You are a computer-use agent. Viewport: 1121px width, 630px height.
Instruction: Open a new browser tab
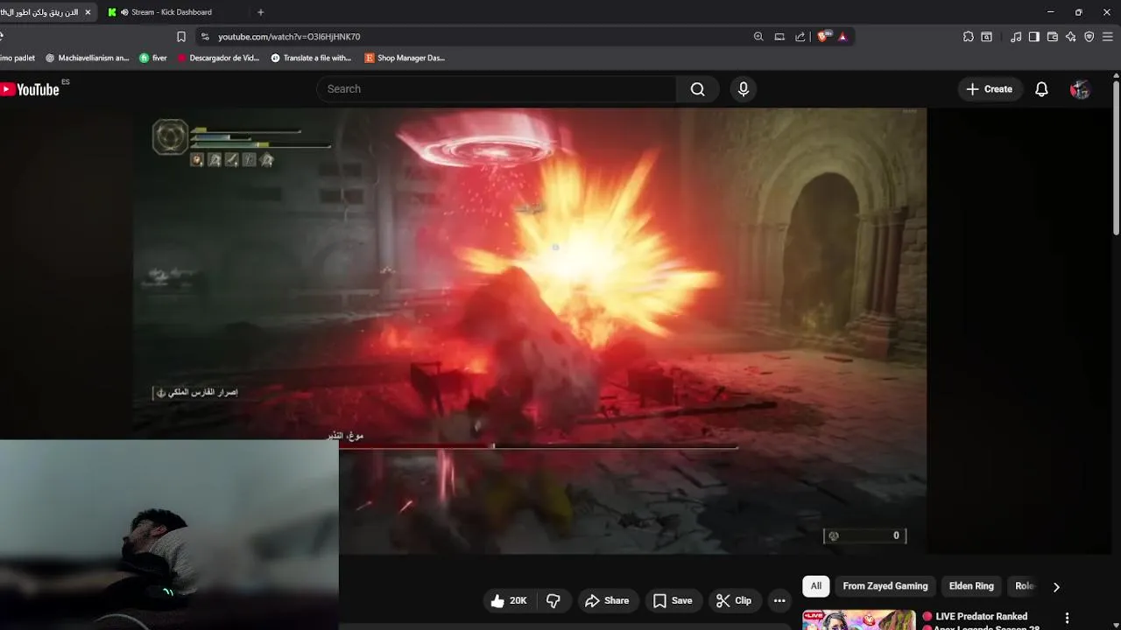[x=261, y=12]
